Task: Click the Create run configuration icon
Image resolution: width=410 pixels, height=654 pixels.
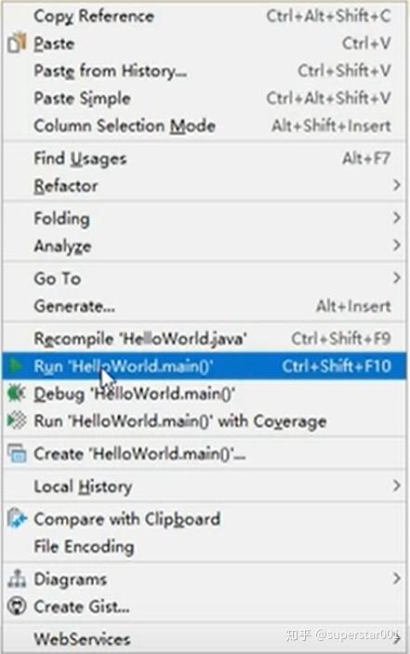Action: coord(17,453)
